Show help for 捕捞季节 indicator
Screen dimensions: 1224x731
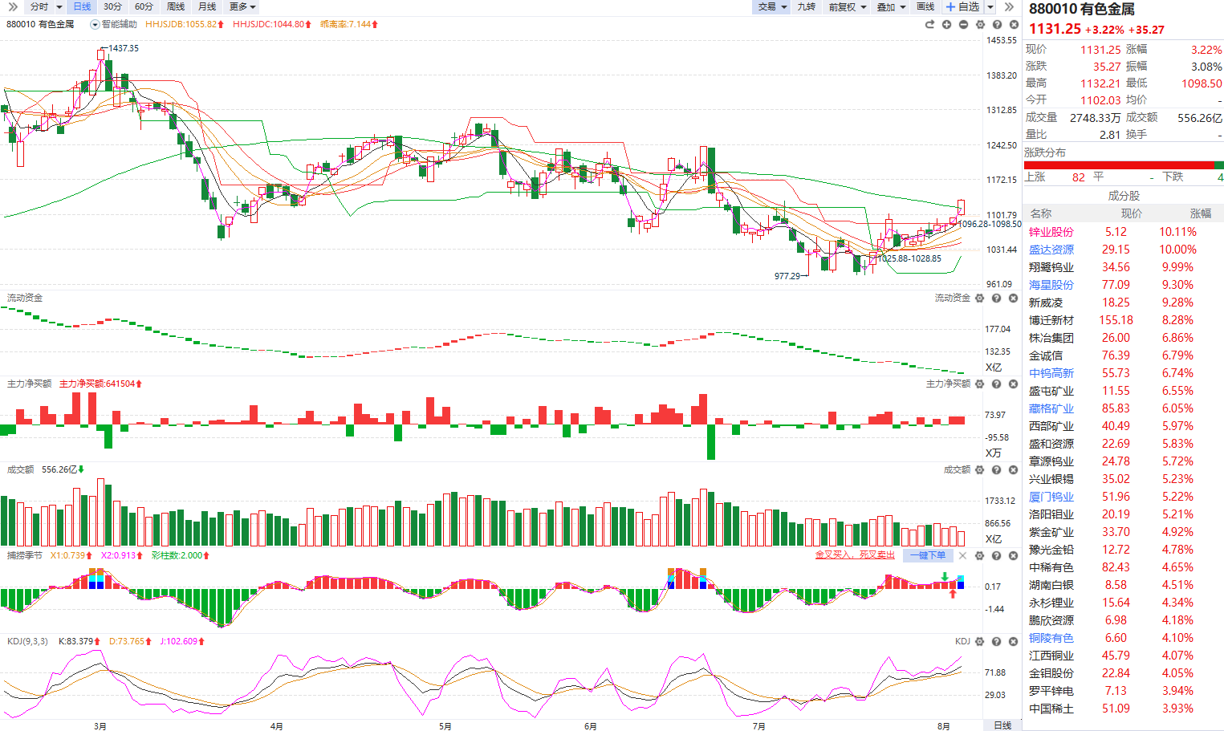point(996,555)
